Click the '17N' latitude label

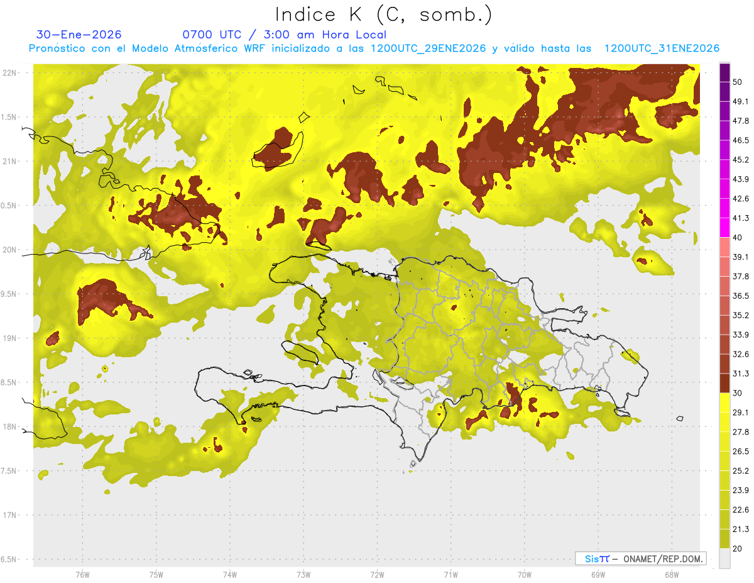(10, 515)
